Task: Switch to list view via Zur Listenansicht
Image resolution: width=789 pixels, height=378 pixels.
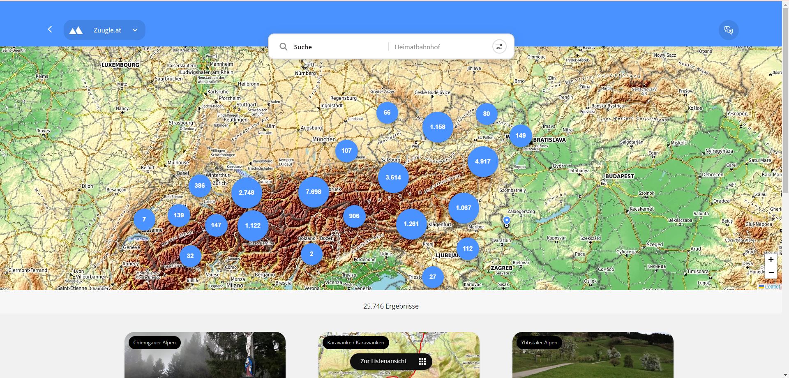Action: [x=391, y=361]
